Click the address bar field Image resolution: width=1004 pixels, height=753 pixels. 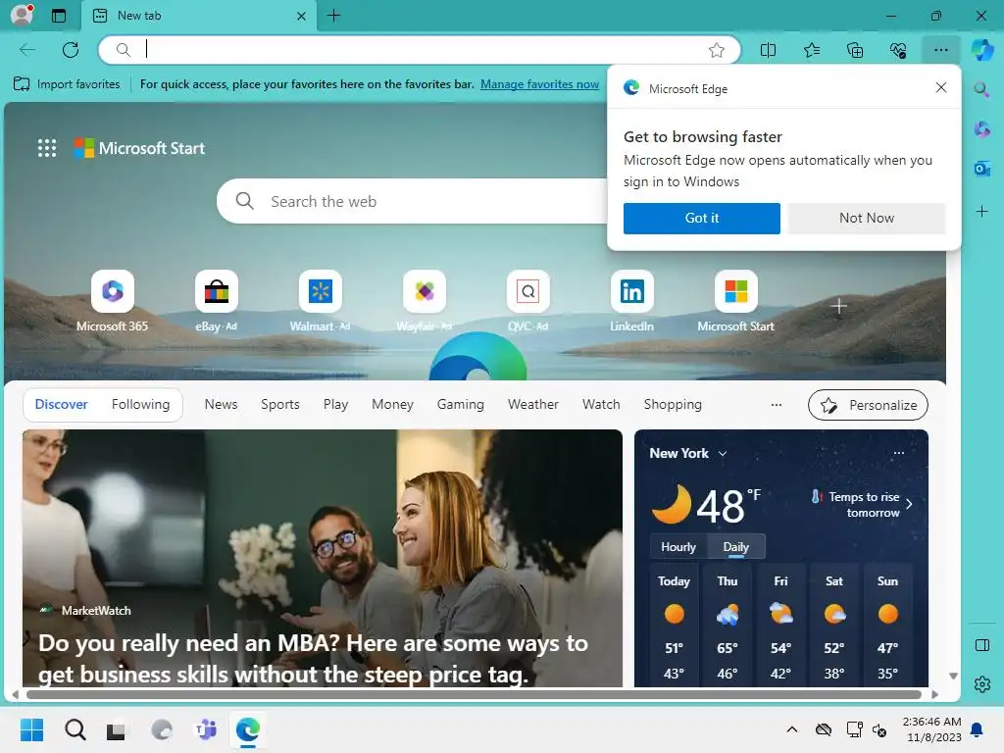pyautogui.click(x=420, y=50)
